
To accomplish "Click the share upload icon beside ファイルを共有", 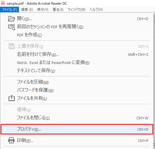I will pos(12,98).
